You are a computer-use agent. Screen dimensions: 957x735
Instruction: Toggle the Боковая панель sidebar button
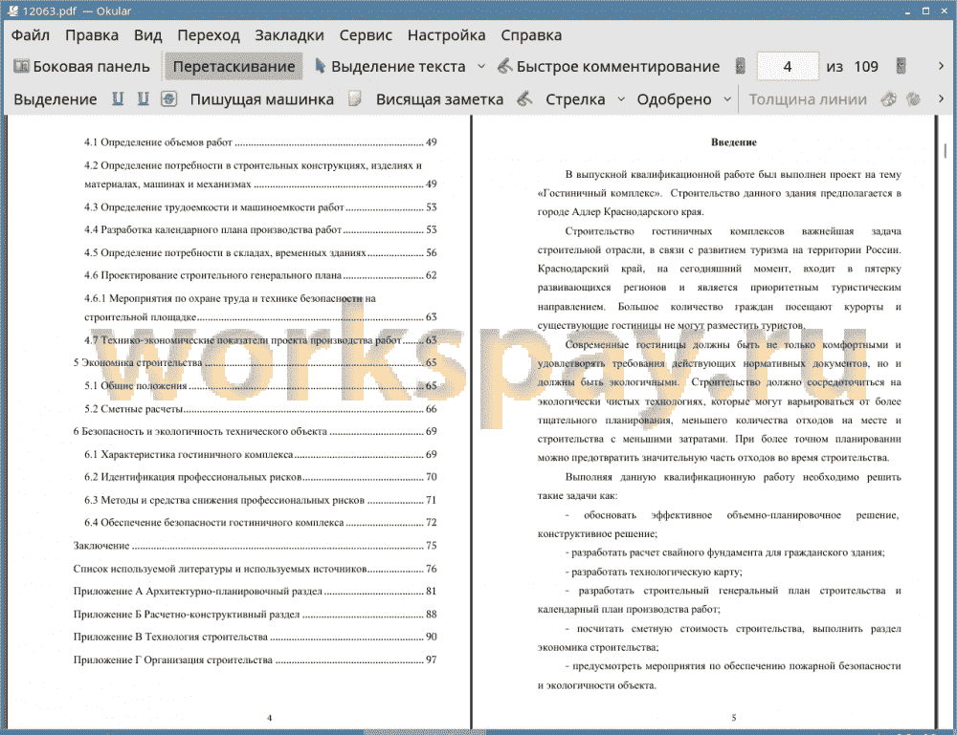(x=81, y=67)
